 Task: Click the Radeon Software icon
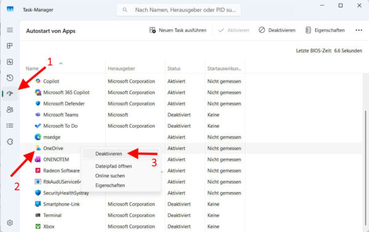(x=38, y=170)
